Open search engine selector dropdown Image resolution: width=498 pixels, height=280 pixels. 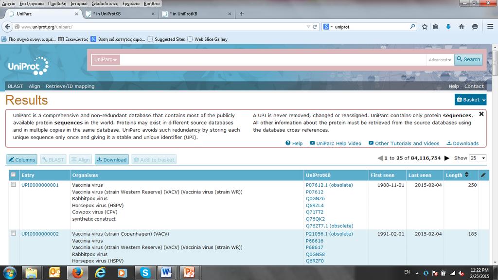tap(328, 27)
